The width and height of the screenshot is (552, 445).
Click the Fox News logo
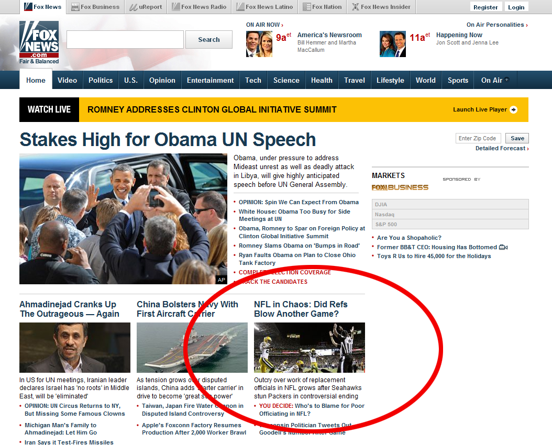coord(39,42)
